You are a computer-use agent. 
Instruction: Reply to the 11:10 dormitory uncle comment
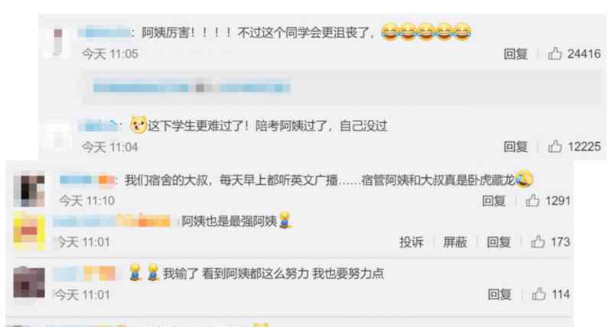pos(493,201)
